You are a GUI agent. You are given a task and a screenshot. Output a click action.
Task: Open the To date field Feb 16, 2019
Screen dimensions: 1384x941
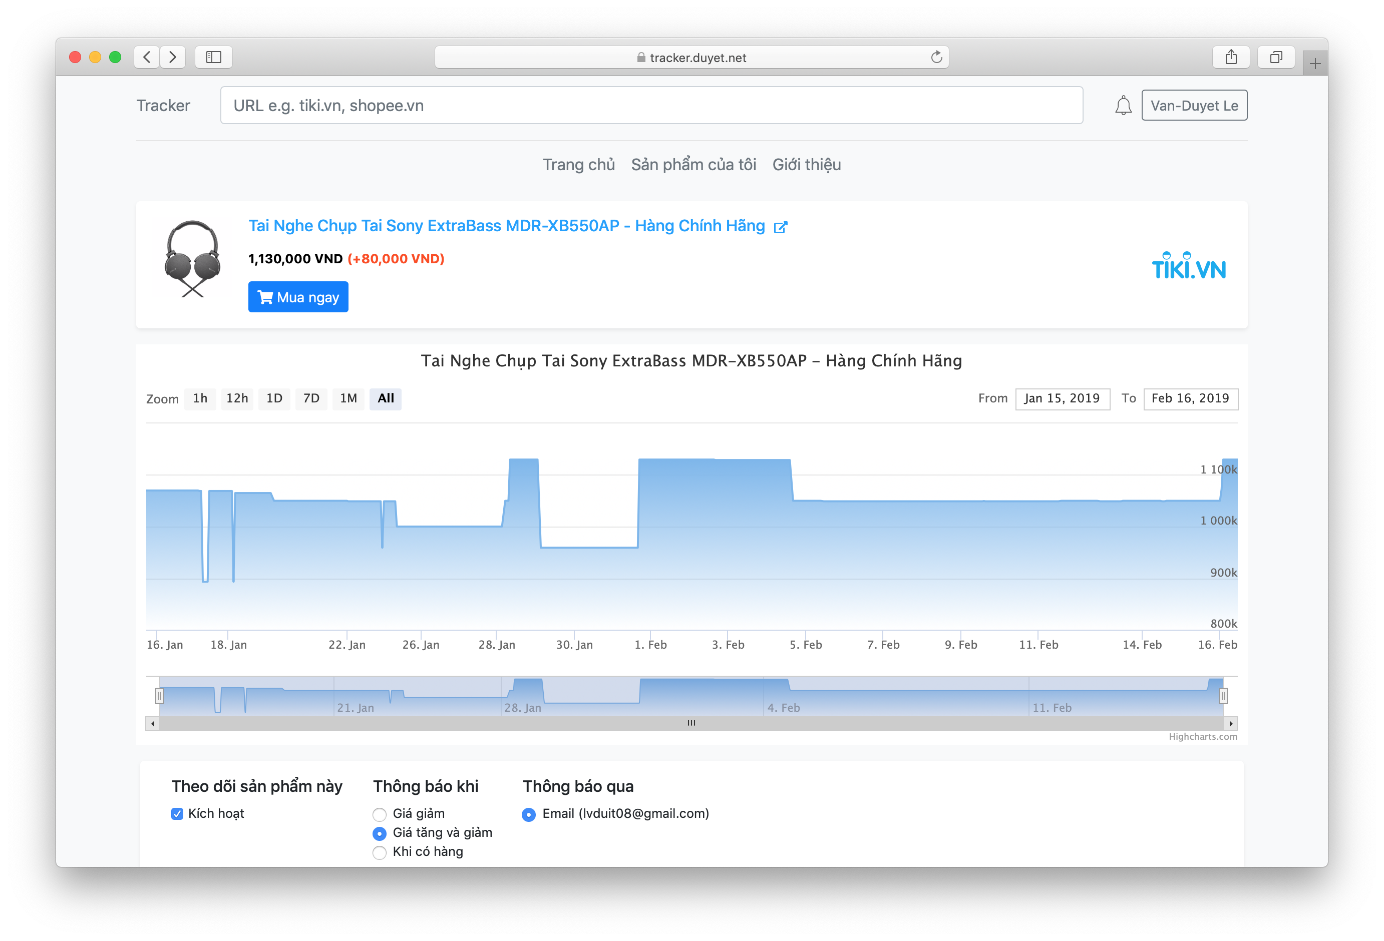(x=1190, y=399)
